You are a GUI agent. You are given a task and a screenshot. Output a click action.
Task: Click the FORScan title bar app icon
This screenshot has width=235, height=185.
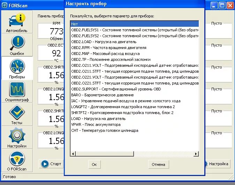coord(5,5)
